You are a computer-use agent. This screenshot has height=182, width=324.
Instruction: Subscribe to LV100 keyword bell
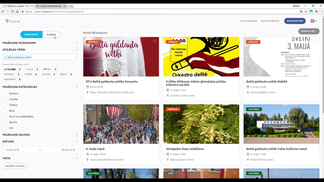(x=19, y=69)
